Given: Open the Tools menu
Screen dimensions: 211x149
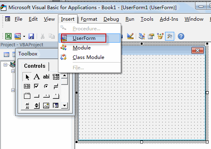Looking at the screenshot, I should coord(147,19).
